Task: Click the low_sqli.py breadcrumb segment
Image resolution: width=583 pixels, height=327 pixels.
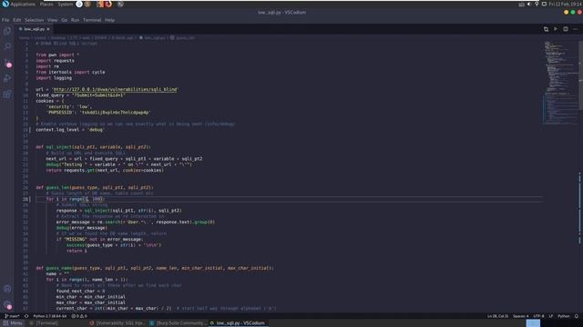Action: (152, 38)
